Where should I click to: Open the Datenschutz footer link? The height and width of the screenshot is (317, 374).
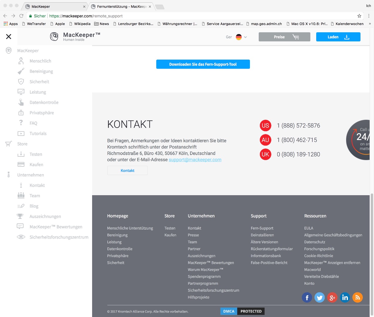pos(315,242)
